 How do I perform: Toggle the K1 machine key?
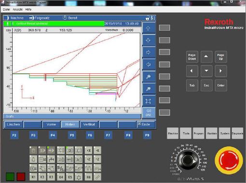tap(33, 177)
